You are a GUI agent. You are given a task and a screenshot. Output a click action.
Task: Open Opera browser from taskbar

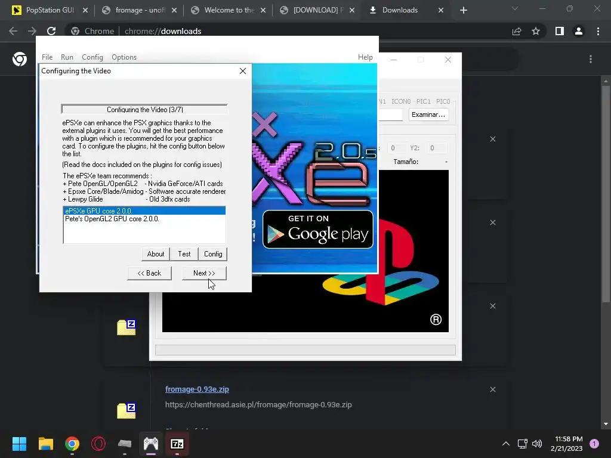tap(98, 444)
